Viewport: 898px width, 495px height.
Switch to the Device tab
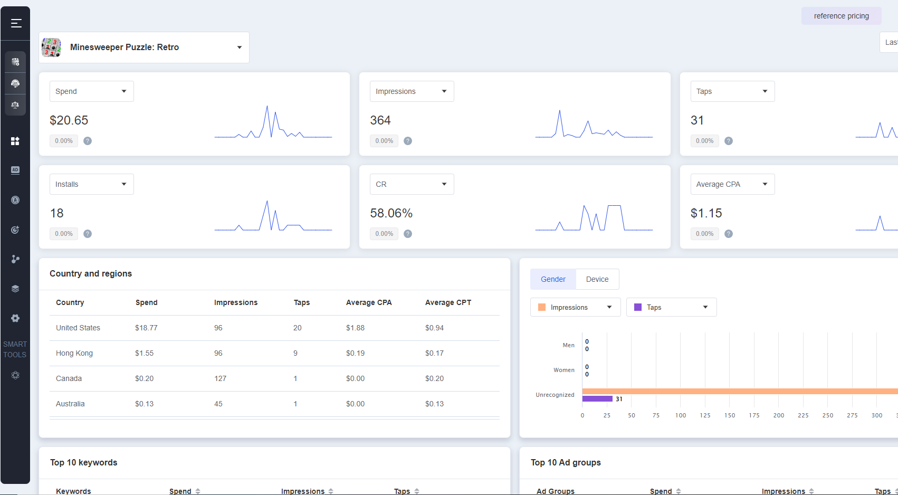pyautogui.click(x=597, y=279)
